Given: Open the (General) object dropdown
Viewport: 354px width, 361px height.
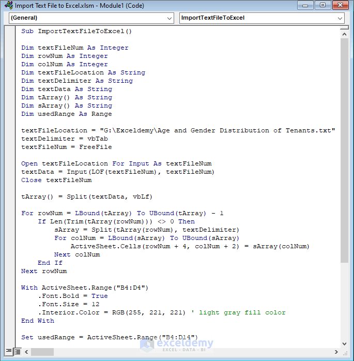Looking at the screenshot, I should 91,18.
